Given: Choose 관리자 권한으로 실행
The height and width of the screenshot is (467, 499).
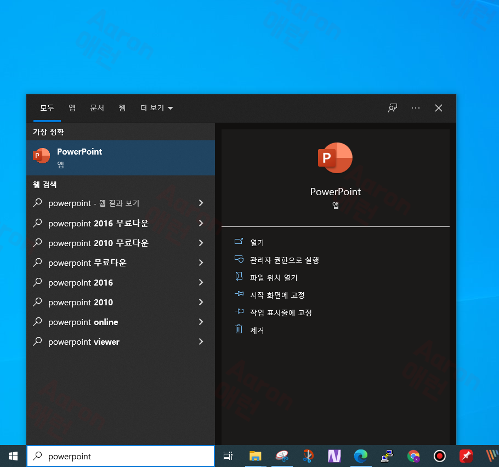Looking at the screenshot, I should 284,260.
